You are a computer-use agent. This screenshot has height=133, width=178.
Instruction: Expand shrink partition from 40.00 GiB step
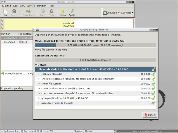click(x=39, y=89)
